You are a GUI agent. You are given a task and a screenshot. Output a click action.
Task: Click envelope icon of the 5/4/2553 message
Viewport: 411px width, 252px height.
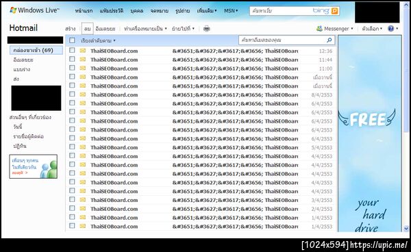pyautogui.click(x=83, y=147)
